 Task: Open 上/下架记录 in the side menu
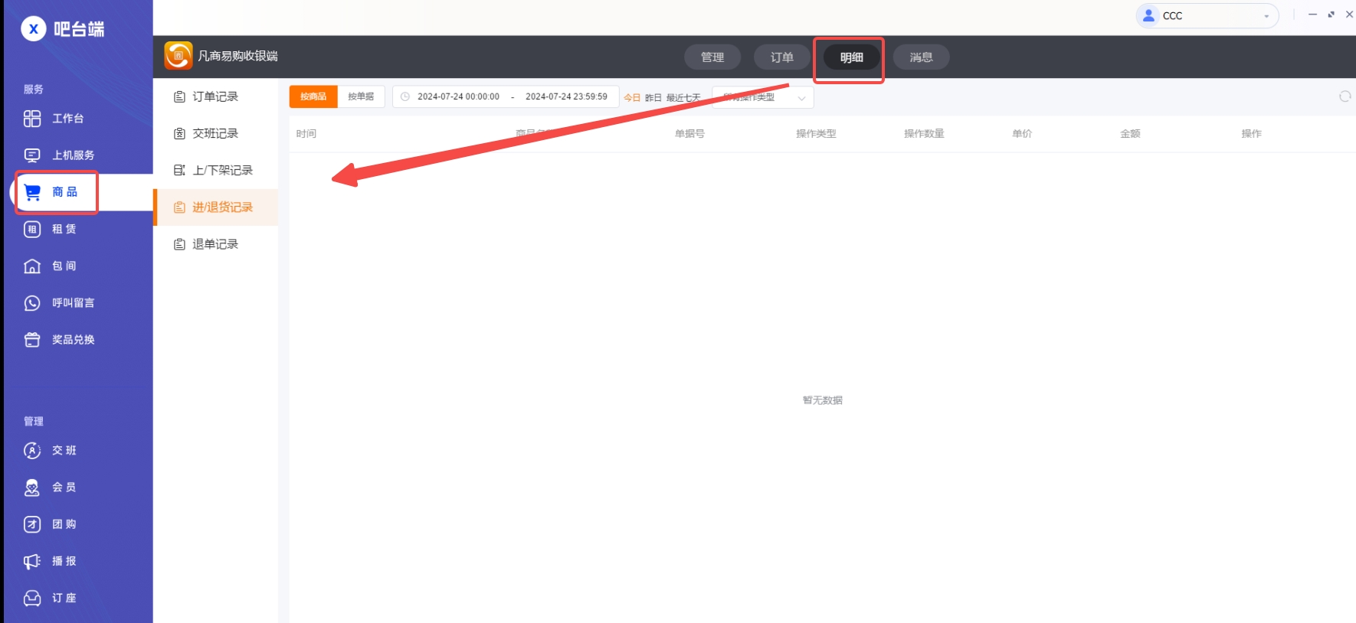click(x=222, y=170)
